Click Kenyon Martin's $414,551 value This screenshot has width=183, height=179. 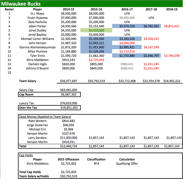pos(68,142)
